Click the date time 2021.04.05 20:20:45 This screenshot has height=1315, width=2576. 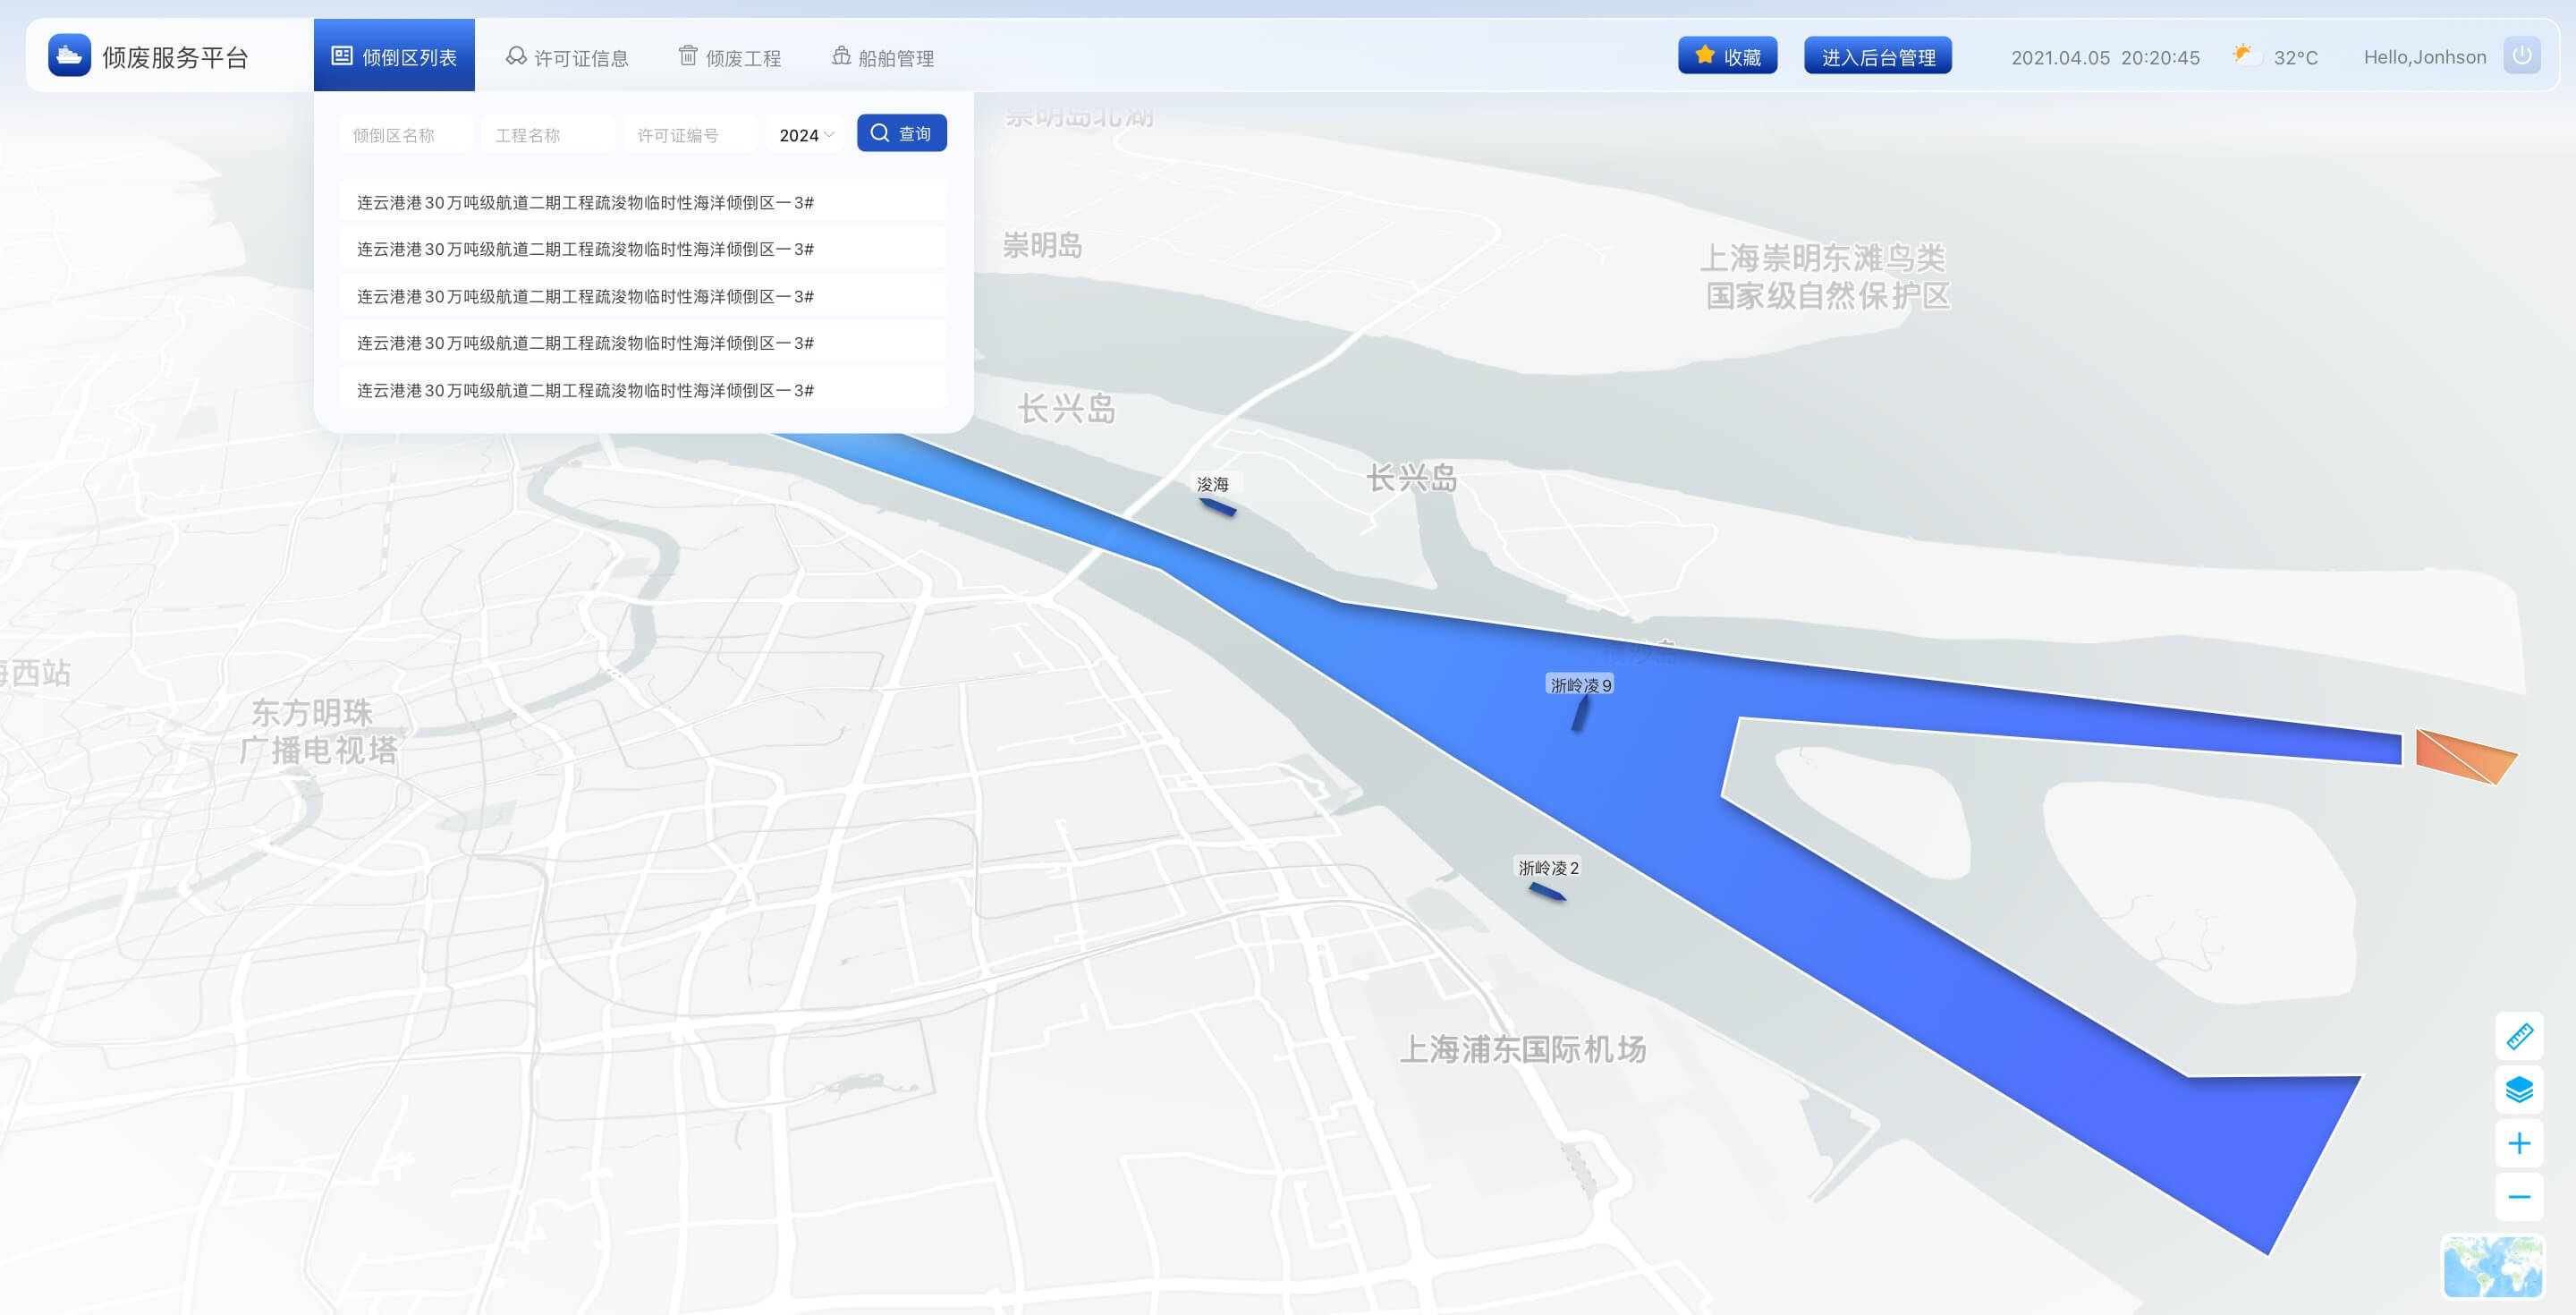pyautogui.click(x=2105, y=57)
